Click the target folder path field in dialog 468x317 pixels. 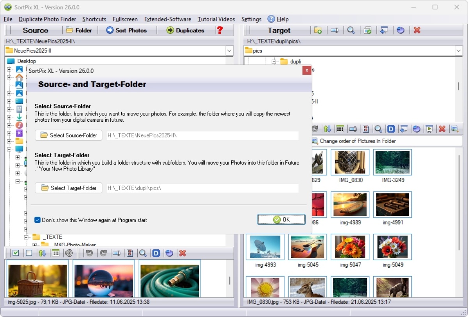(202, 188)
